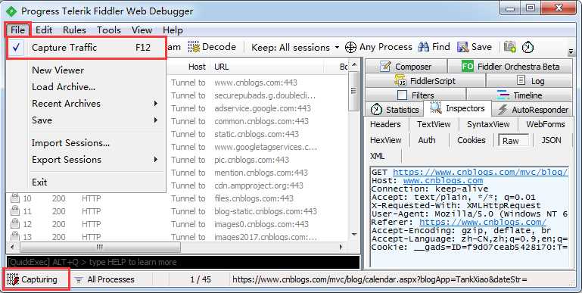Switch to the Inspectors tab

pos(458,108)
